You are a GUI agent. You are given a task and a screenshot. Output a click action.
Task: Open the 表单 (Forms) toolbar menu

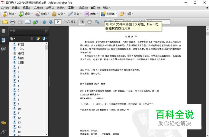[x=91, y=14]
